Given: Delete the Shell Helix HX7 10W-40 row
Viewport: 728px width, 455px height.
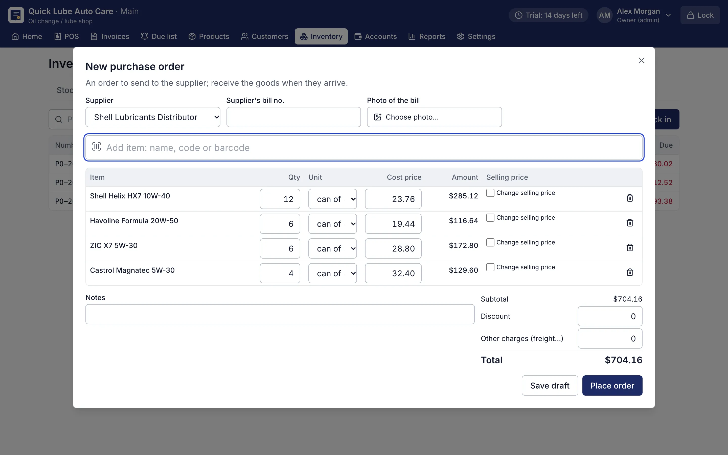Looking at the screenshot, I should coord(630,198).
